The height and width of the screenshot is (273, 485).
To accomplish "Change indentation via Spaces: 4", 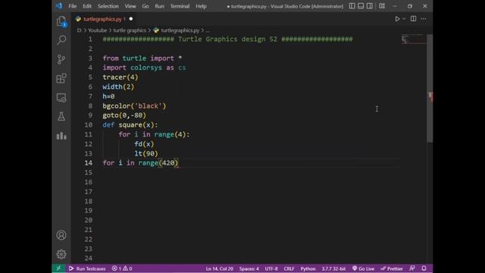I will (249, 268).
